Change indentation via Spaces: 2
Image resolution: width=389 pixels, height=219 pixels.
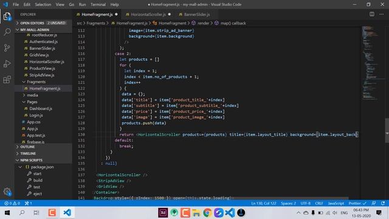tap(288, 203)
